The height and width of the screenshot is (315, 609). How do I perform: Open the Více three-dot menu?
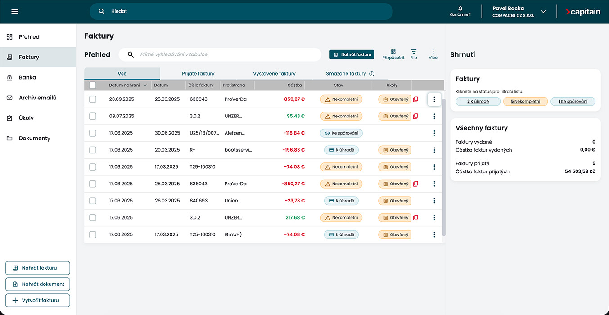(433, 52)
